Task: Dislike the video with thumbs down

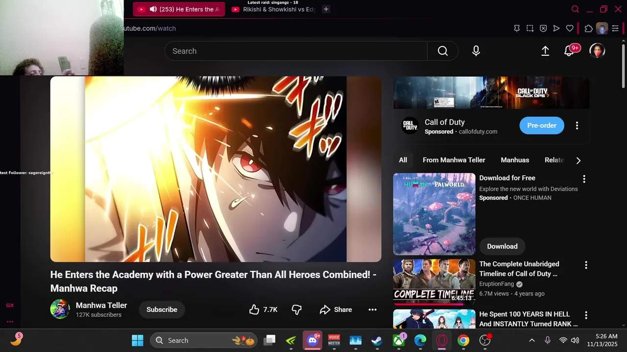Action: (x=297, y=309)
